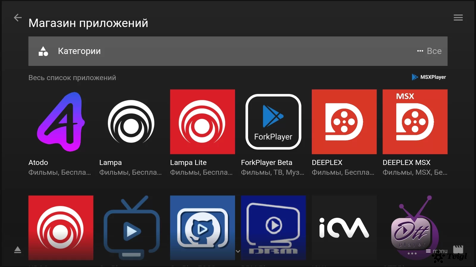
Task: Open the DEEPLEX MSX app icon
Action: [x=415, y=122]
